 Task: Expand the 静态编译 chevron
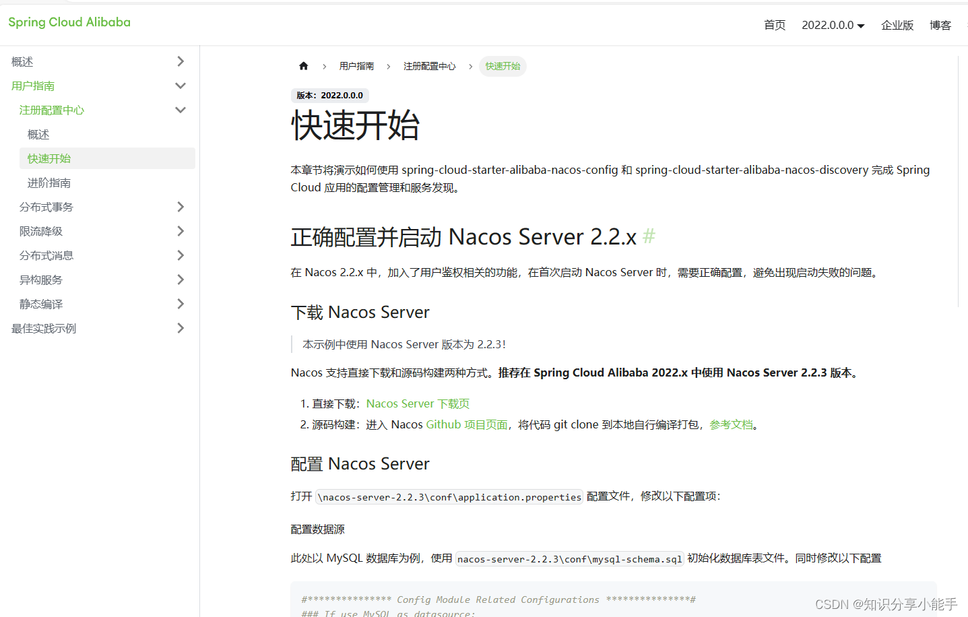tap(180, 304)
